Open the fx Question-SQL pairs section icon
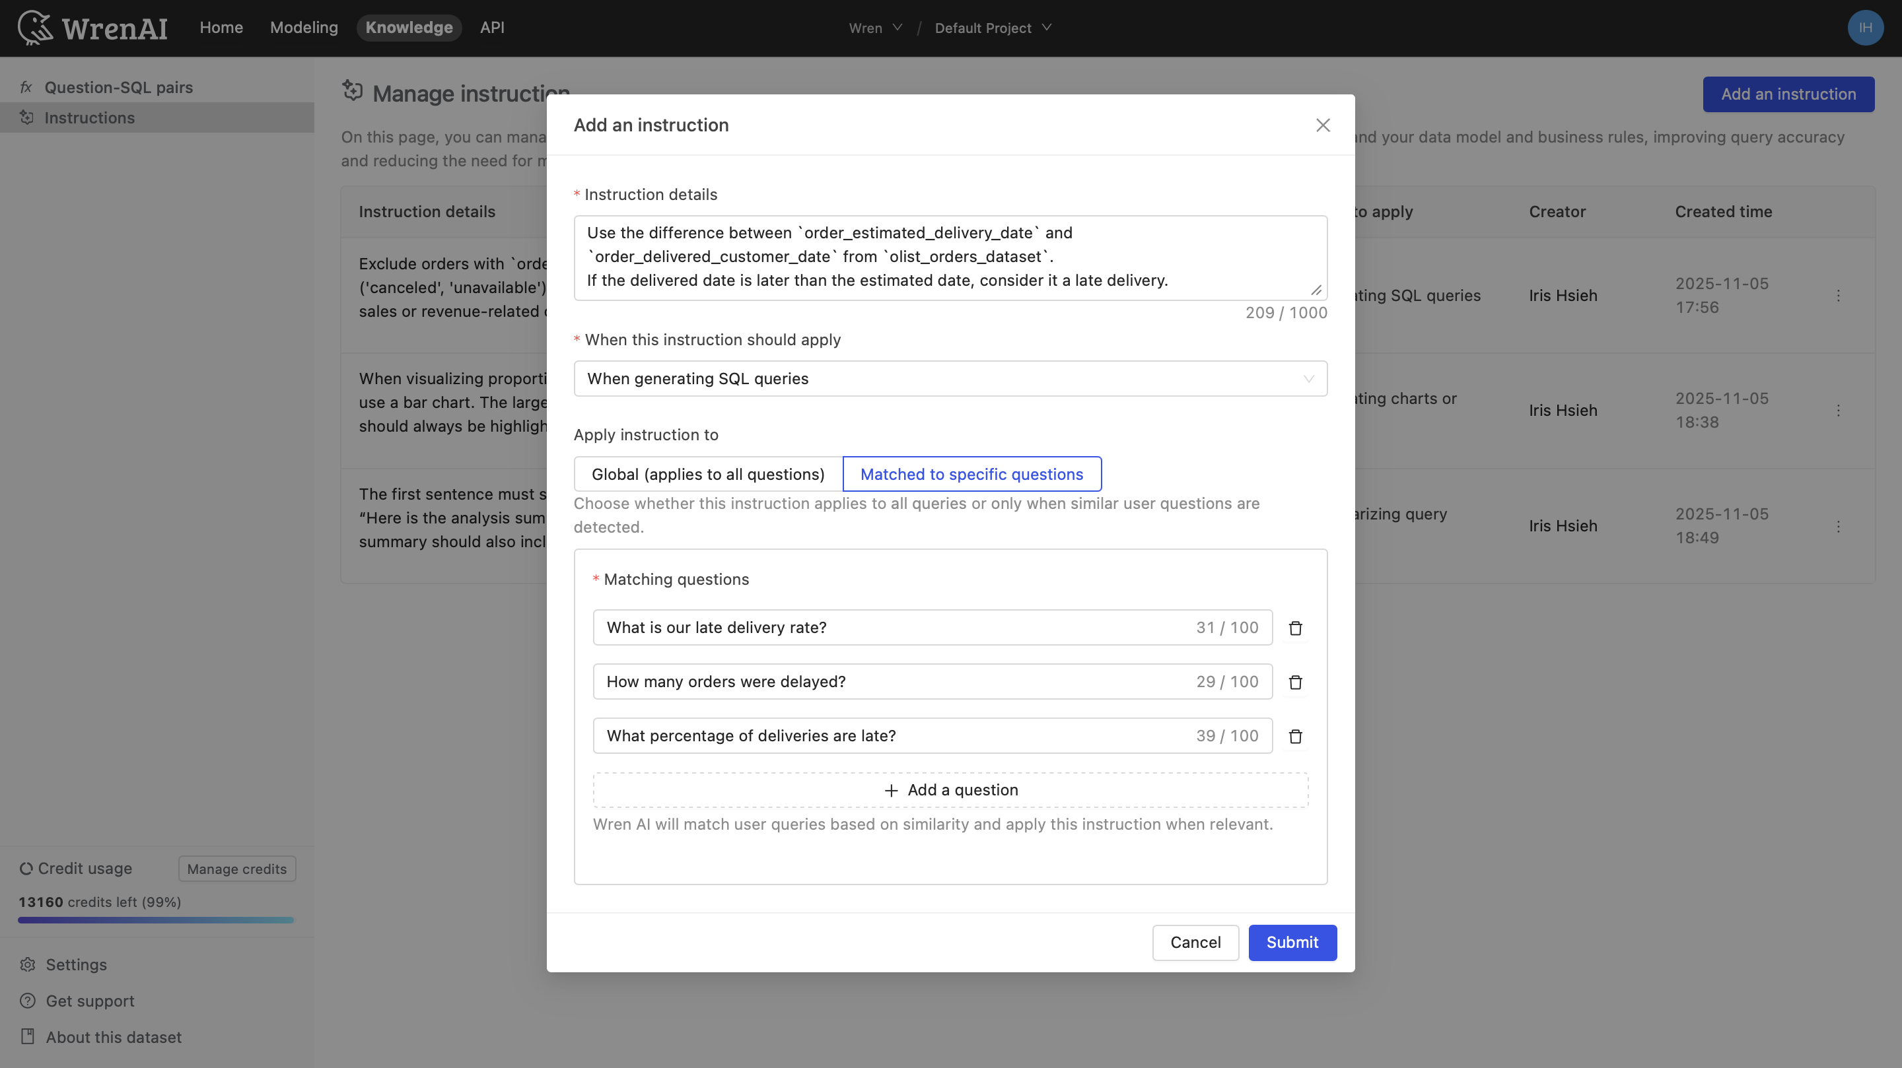The image size is (1902, 1068). tap(26, 86)
